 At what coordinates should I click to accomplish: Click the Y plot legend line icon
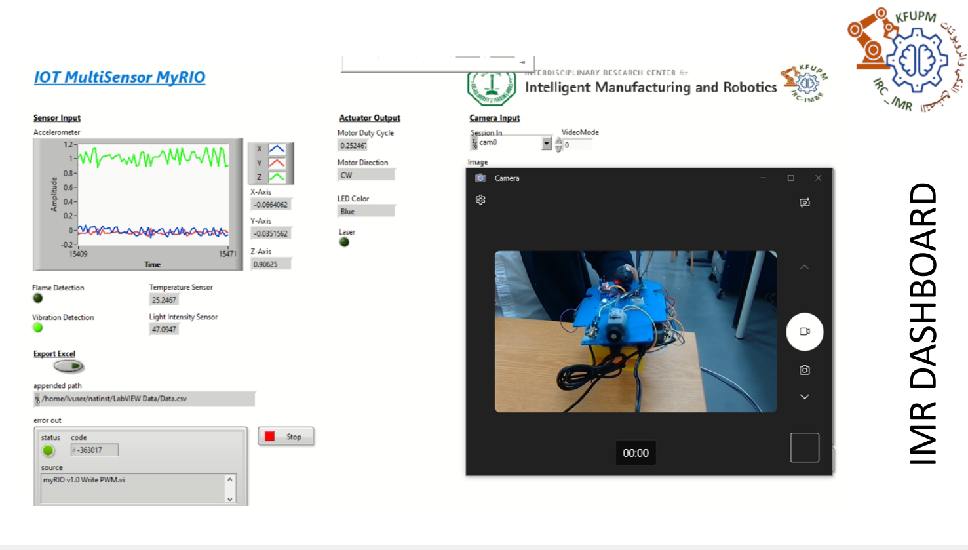pos(277,163)
